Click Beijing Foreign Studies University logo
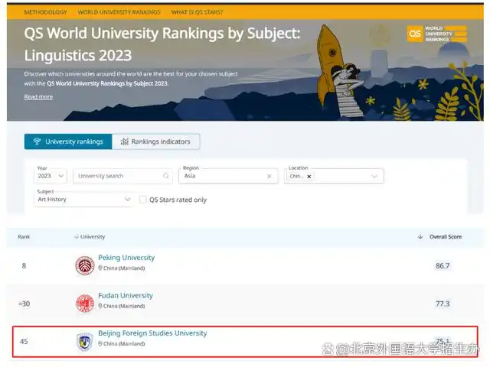Screen dimensions: 490x367 [x=85, y=342]
